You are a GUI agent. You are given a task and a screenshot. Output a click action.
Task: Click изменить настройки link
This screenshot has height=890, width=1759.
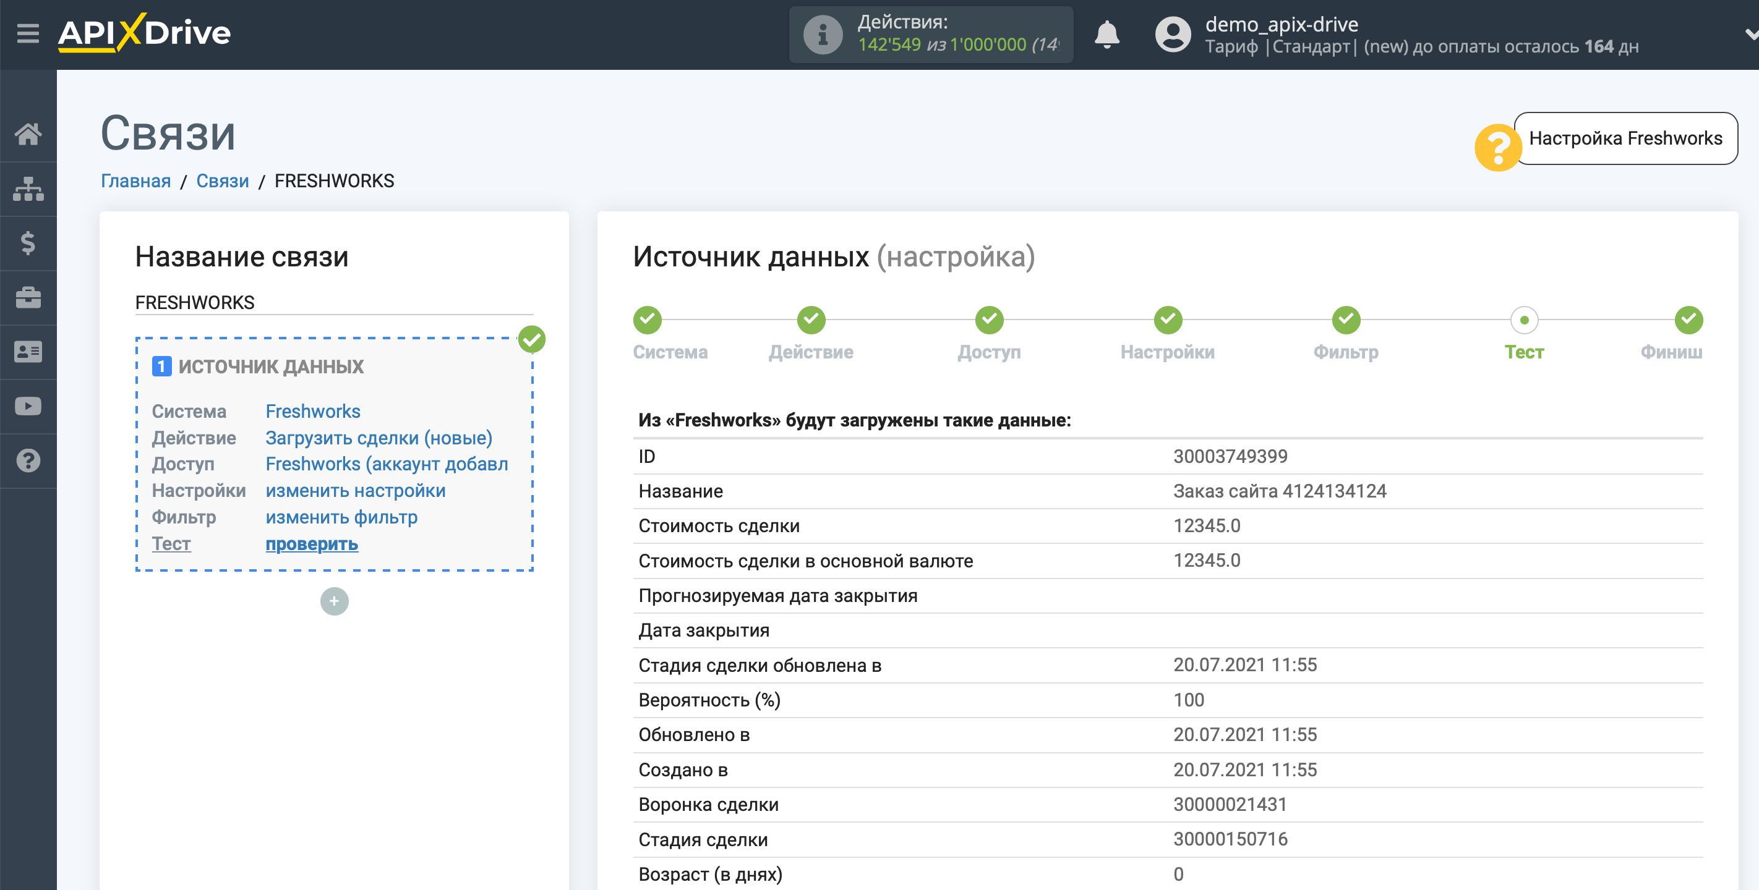pos(355,491)
